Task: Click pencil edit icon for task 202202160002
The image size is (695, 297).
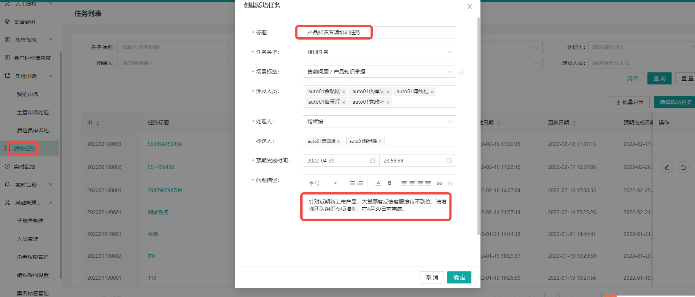Action: [667, 167]
